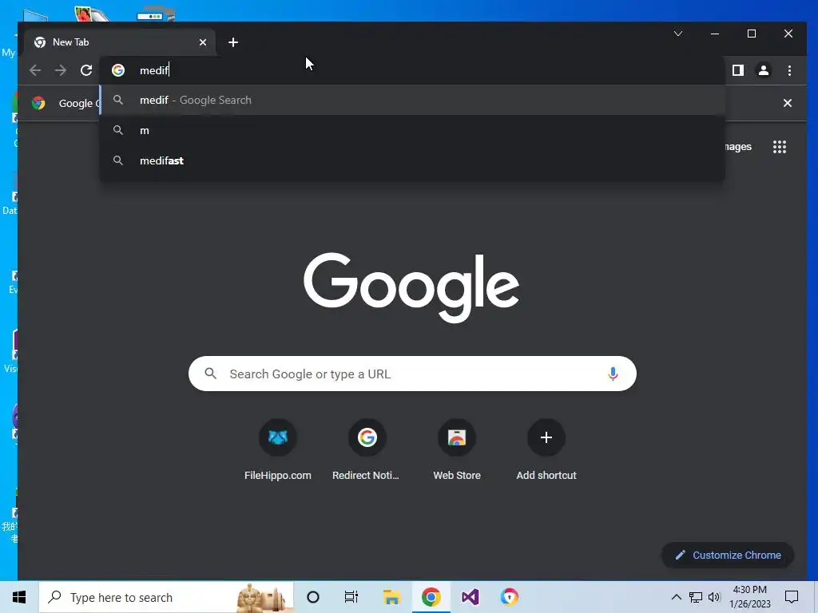Start voice search with microphone icon
Screen dimensions: 818x613
[613, 374]
